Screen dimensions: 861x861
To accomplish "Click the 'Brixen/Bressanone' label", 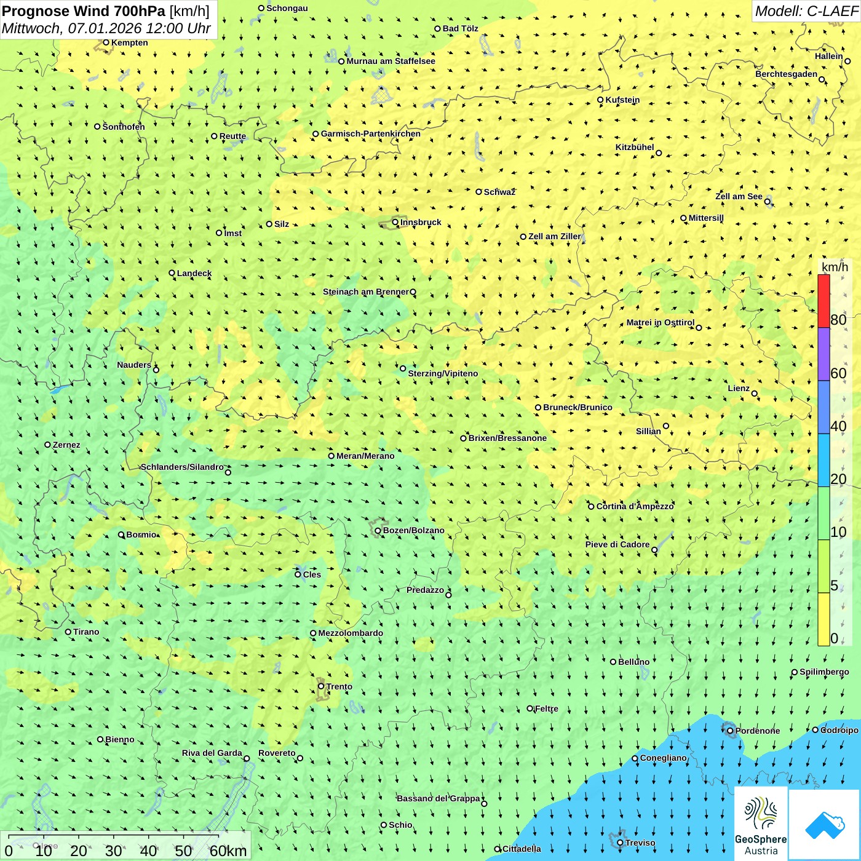I will point(507,438).
